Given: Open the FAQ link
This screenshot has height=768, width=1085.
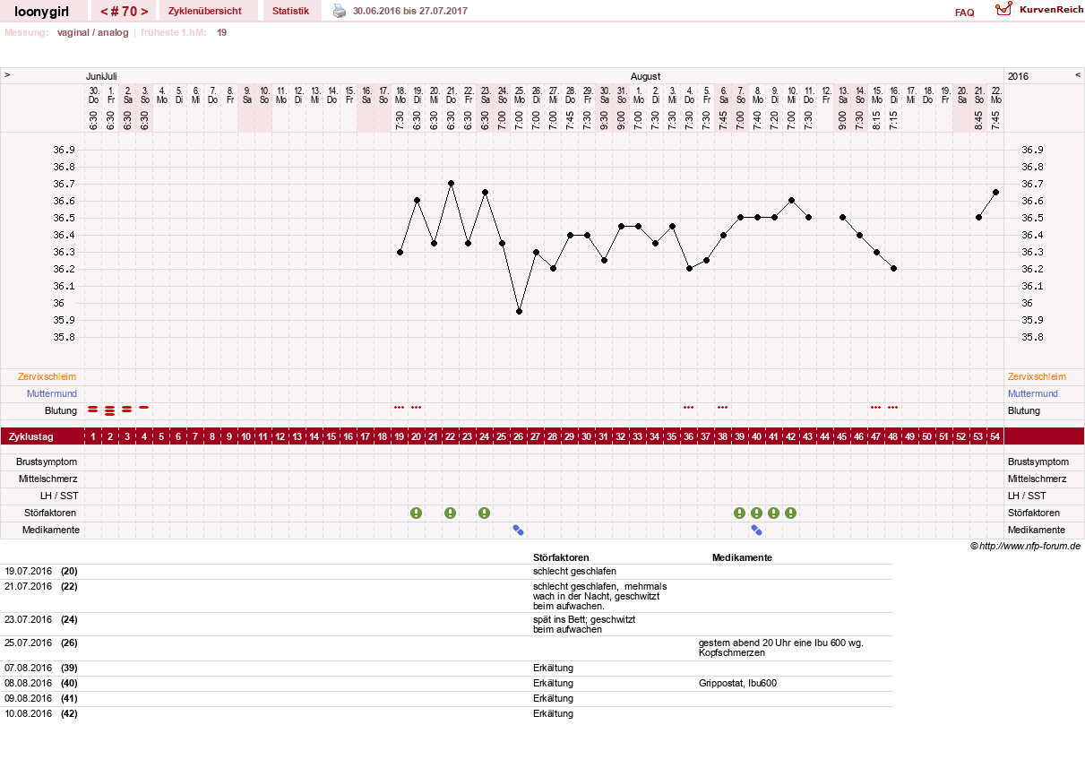Looking at the screenshot, I should [965, 13].
